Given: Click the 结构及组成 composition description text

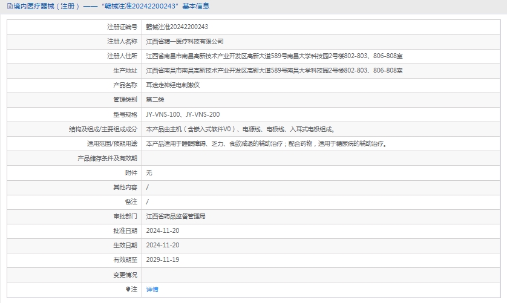Looking at the screenshot, I should click(240, 129).
